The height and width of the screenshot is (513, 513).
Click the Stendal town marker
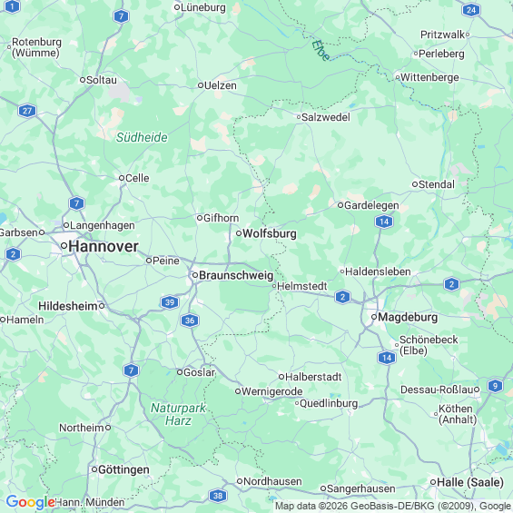pos(415,184)
